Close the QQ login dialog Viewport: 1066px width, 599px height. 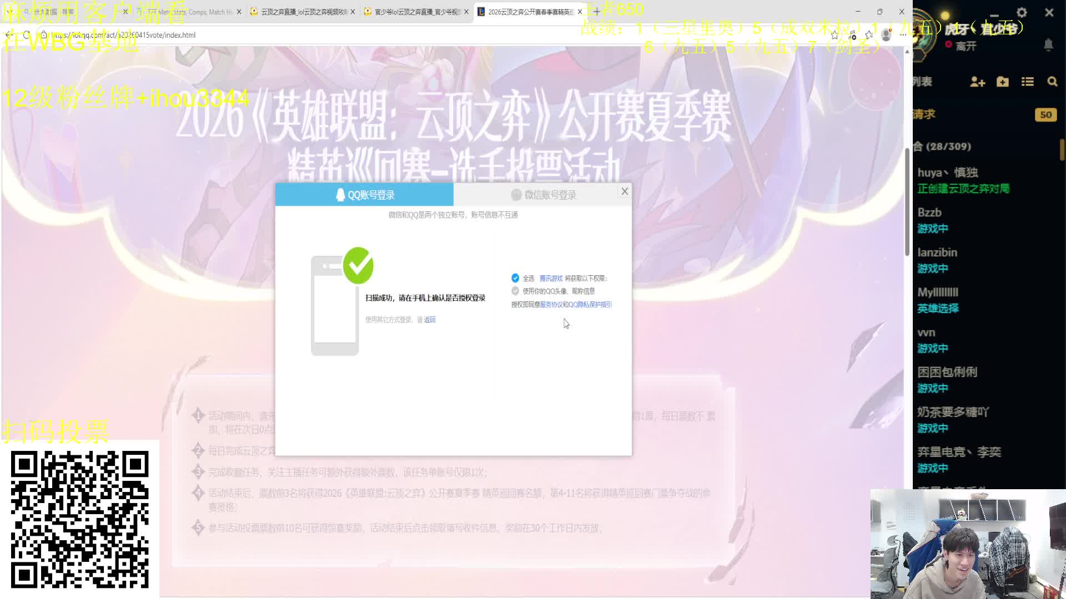click(x=625, y=191)
